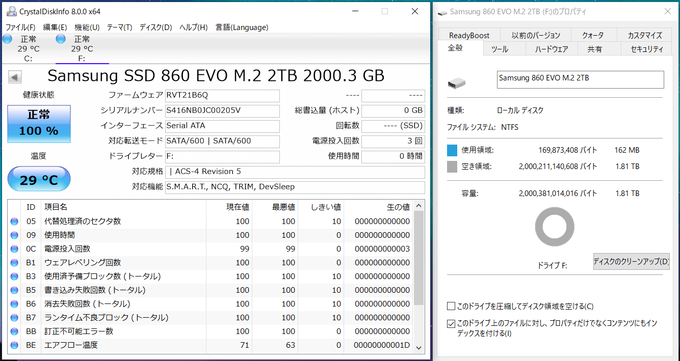Click the ディスクのクリーンアップ button
Image resolution: width=680 pixels, height=361 pixels.
click(x=631, y=262)
